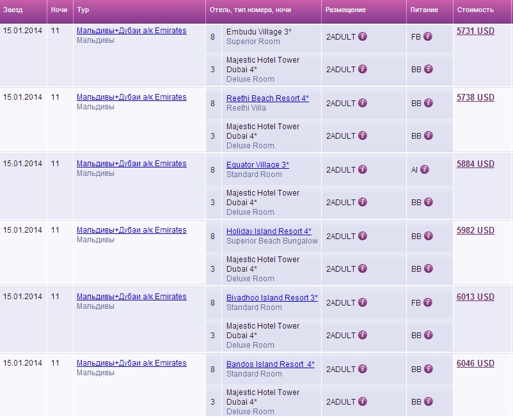Click the 6046 USD price link
Viewport: 513px width, 420px height.
tap(475, 363)
